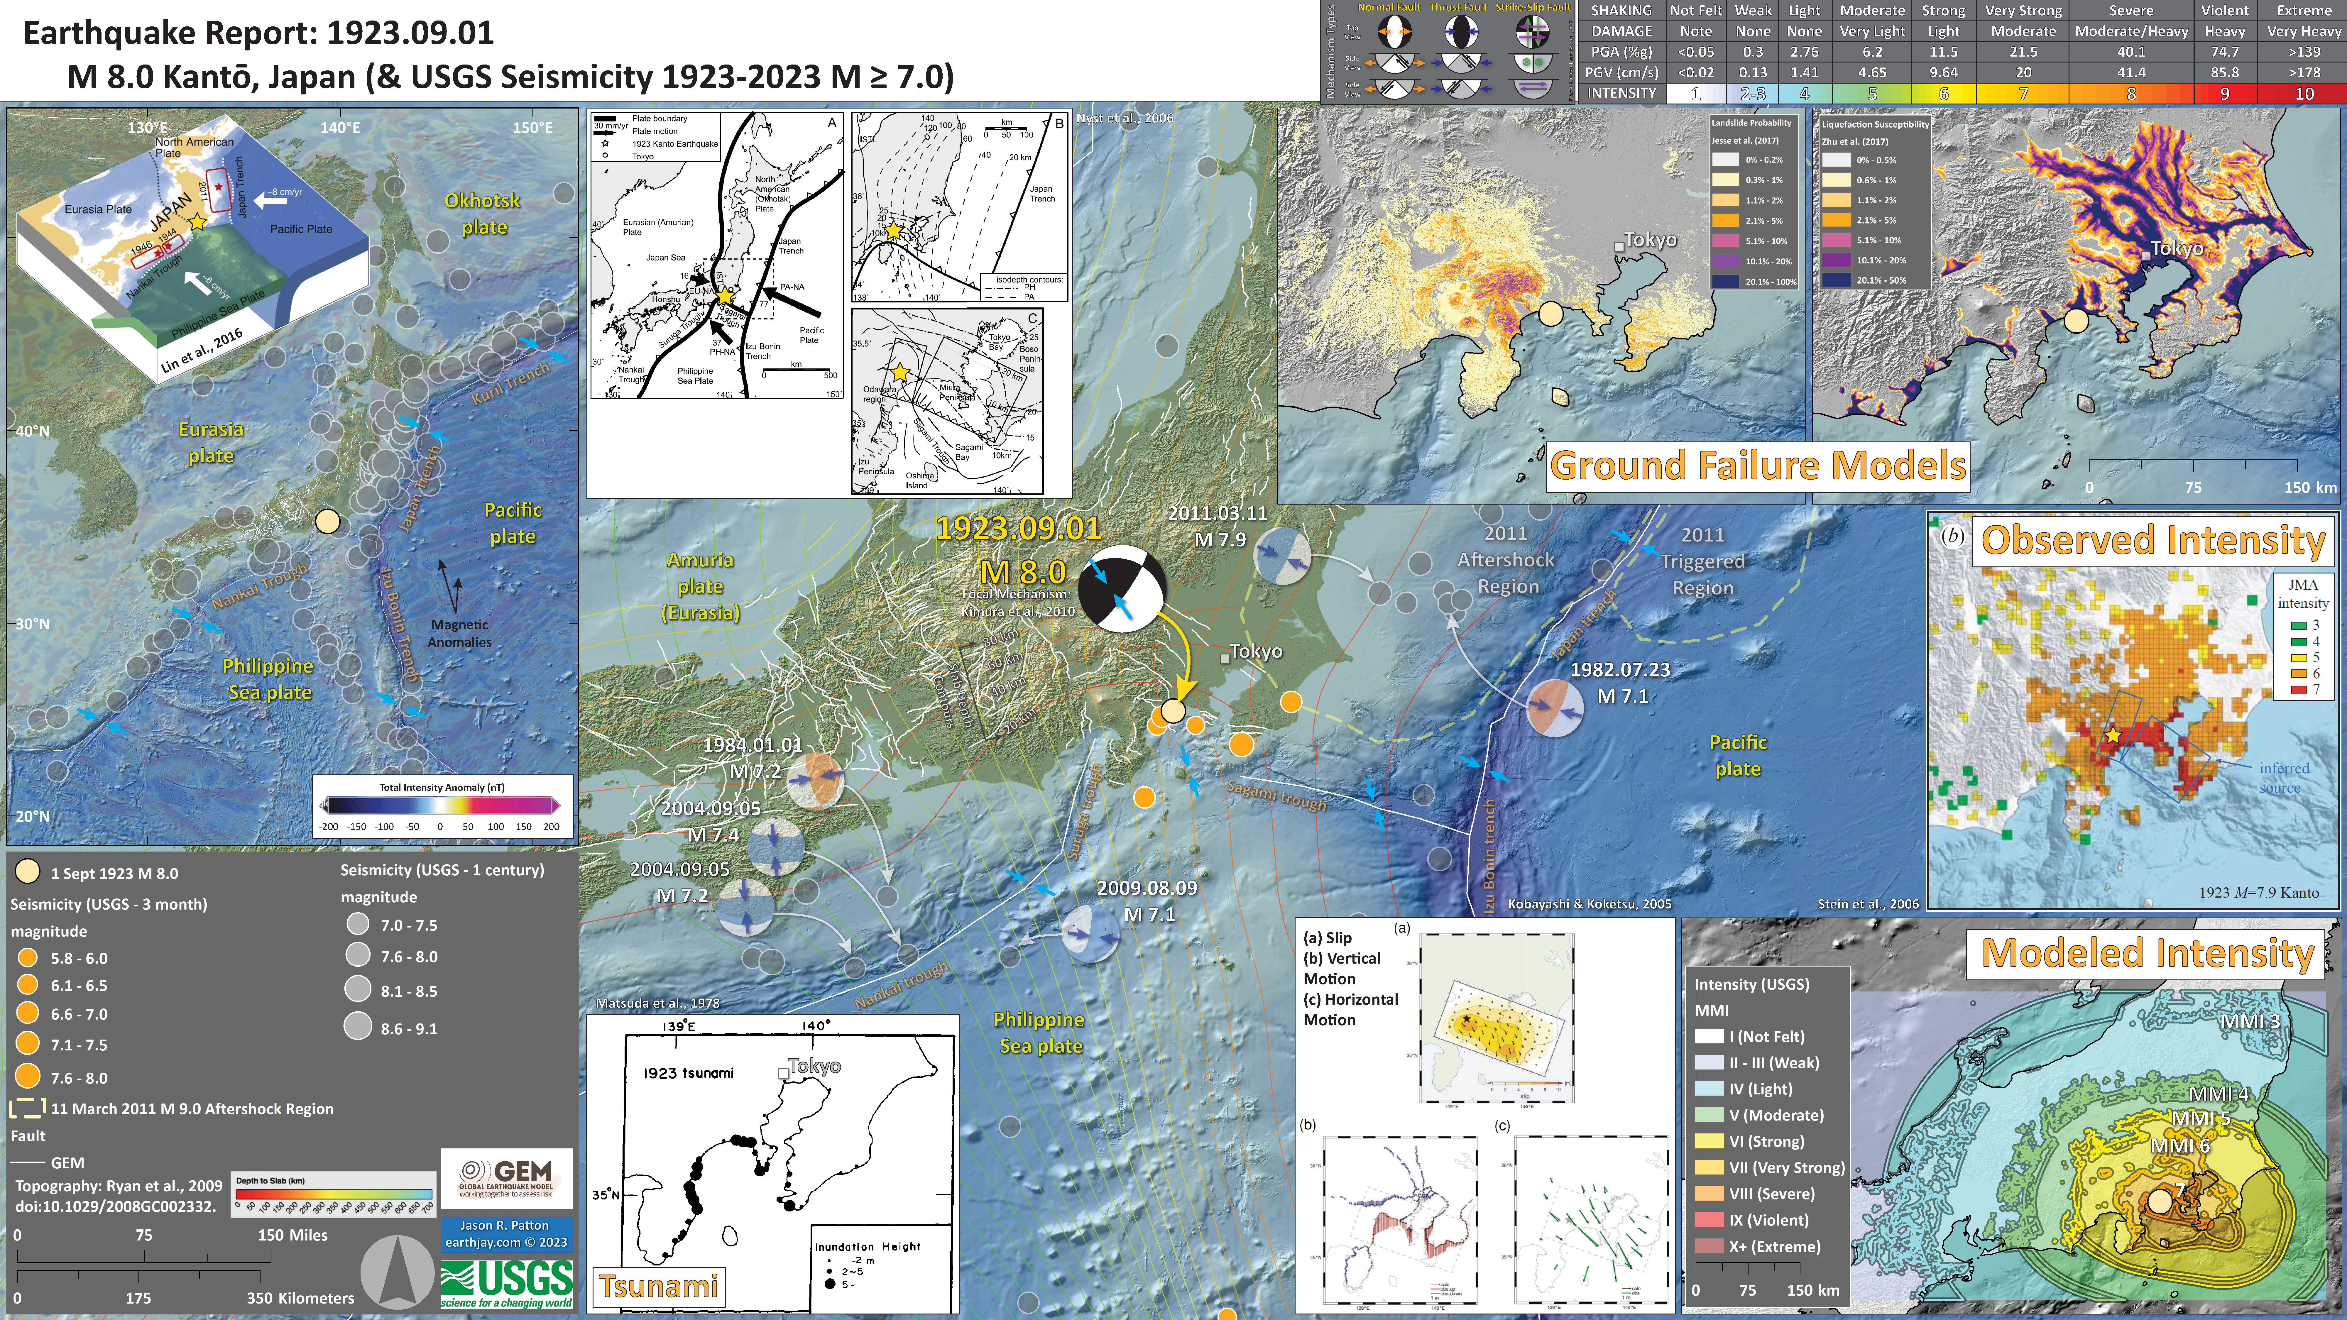Click the 7.0 - 7.5 gray legend circle
Image resolution: width=2347 pixels, height=1320 pixels.
(x=358, y=924)
